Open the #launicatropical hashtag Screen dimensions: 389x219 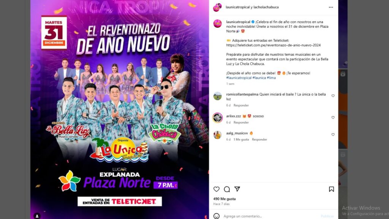pyautogui.click(x=239, y=78)
